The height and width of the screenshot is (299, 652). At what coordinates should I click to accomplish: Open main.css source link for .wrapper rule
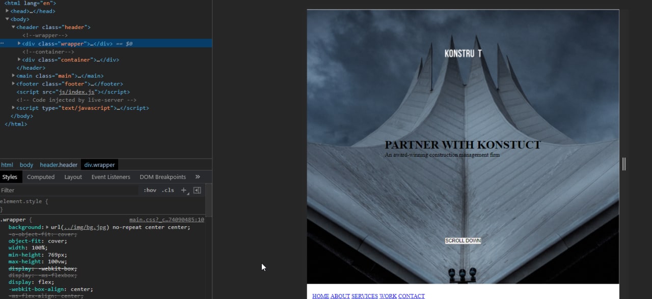tap(167, 220)
